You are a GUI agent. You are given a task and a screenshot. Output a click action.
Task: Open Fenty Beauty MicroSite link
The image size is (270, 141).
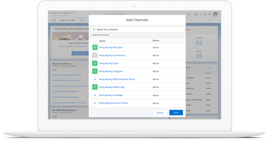point(111,47)
